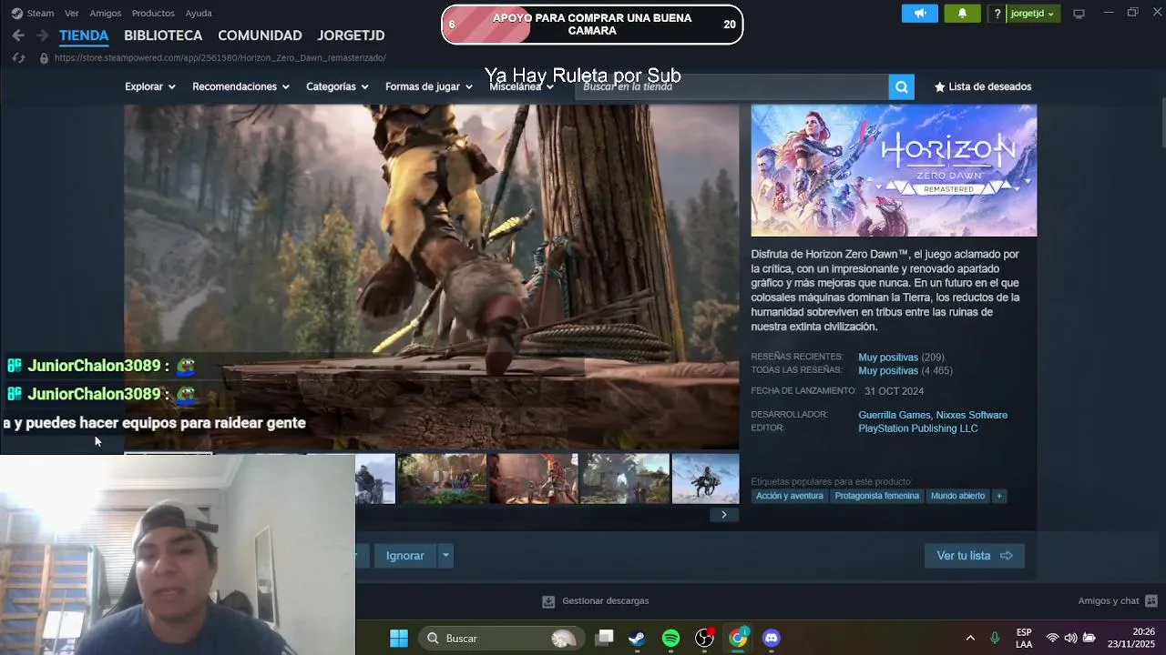This screenshot has height=655, width=1166.
Task: Click the Ignorar button
Action: 405,556
